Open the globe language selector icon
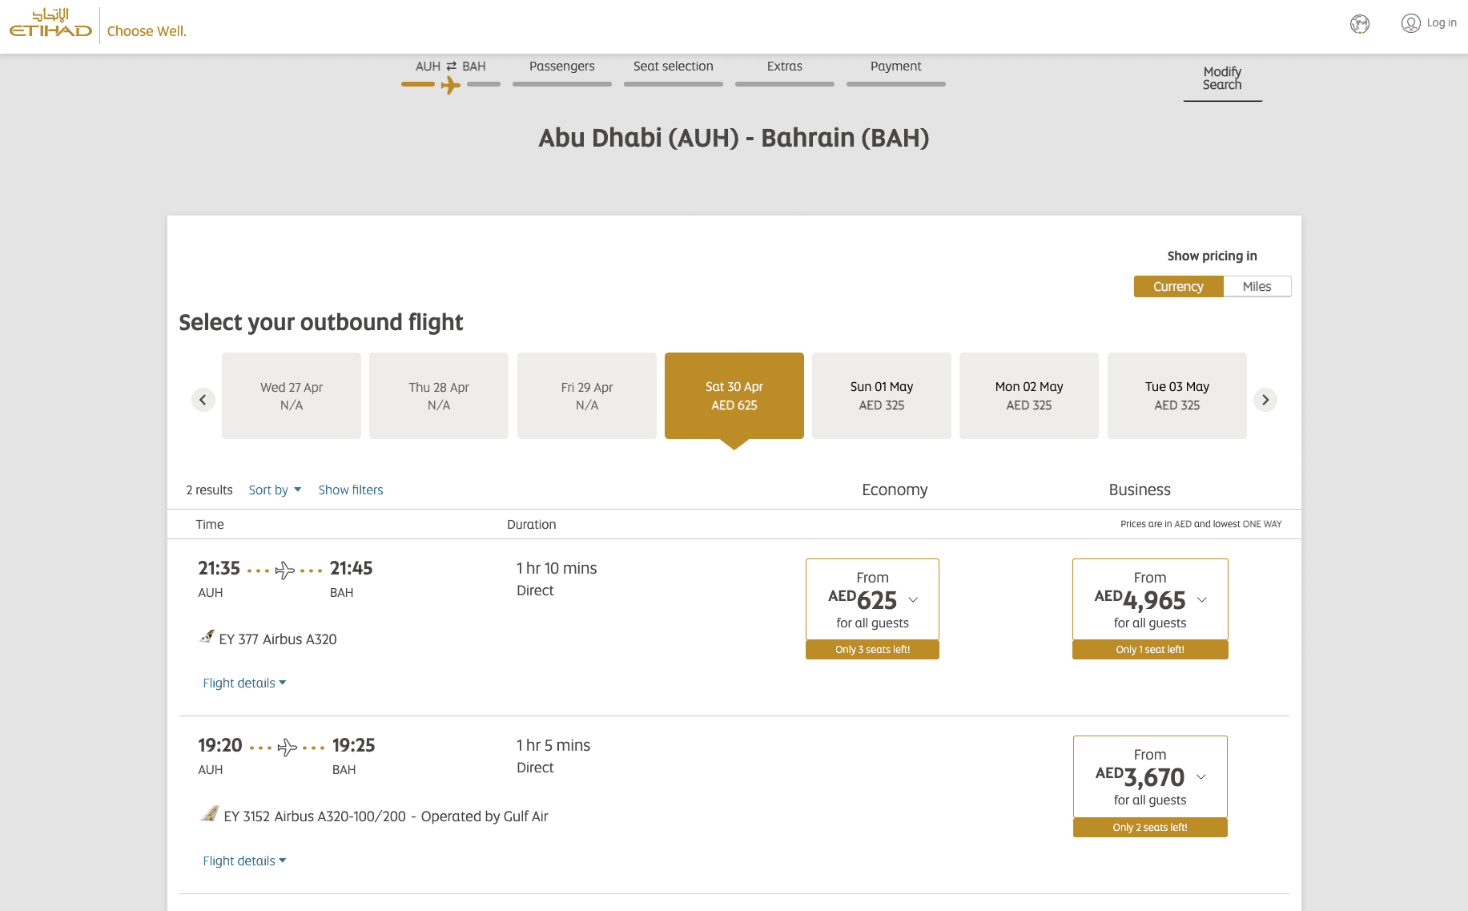 point(1359,24)
